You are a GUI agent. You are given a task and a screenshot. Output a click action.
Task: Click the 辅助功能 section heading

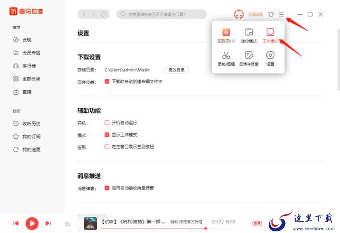click(x=89, y=111)
